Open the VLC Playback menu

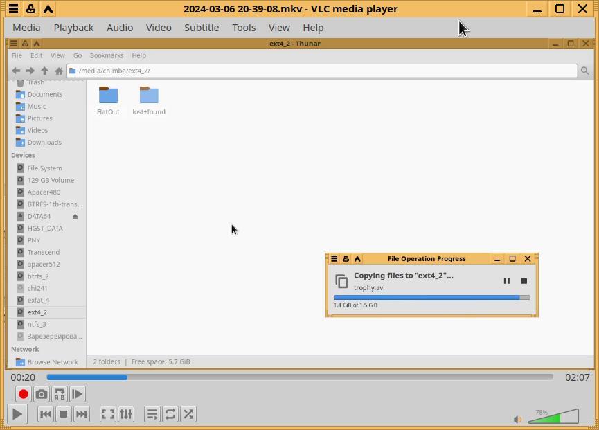73,28
